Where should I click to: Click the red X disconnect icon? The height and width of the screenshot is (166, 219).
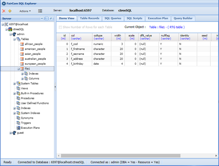click(4, 11)
